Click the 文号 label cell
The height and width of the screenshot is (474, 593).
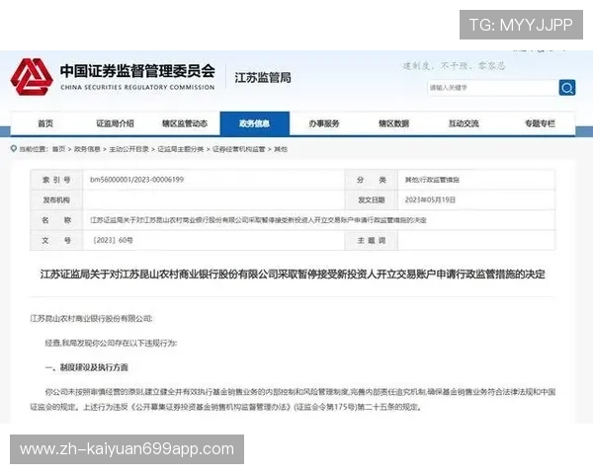(56, 240)
